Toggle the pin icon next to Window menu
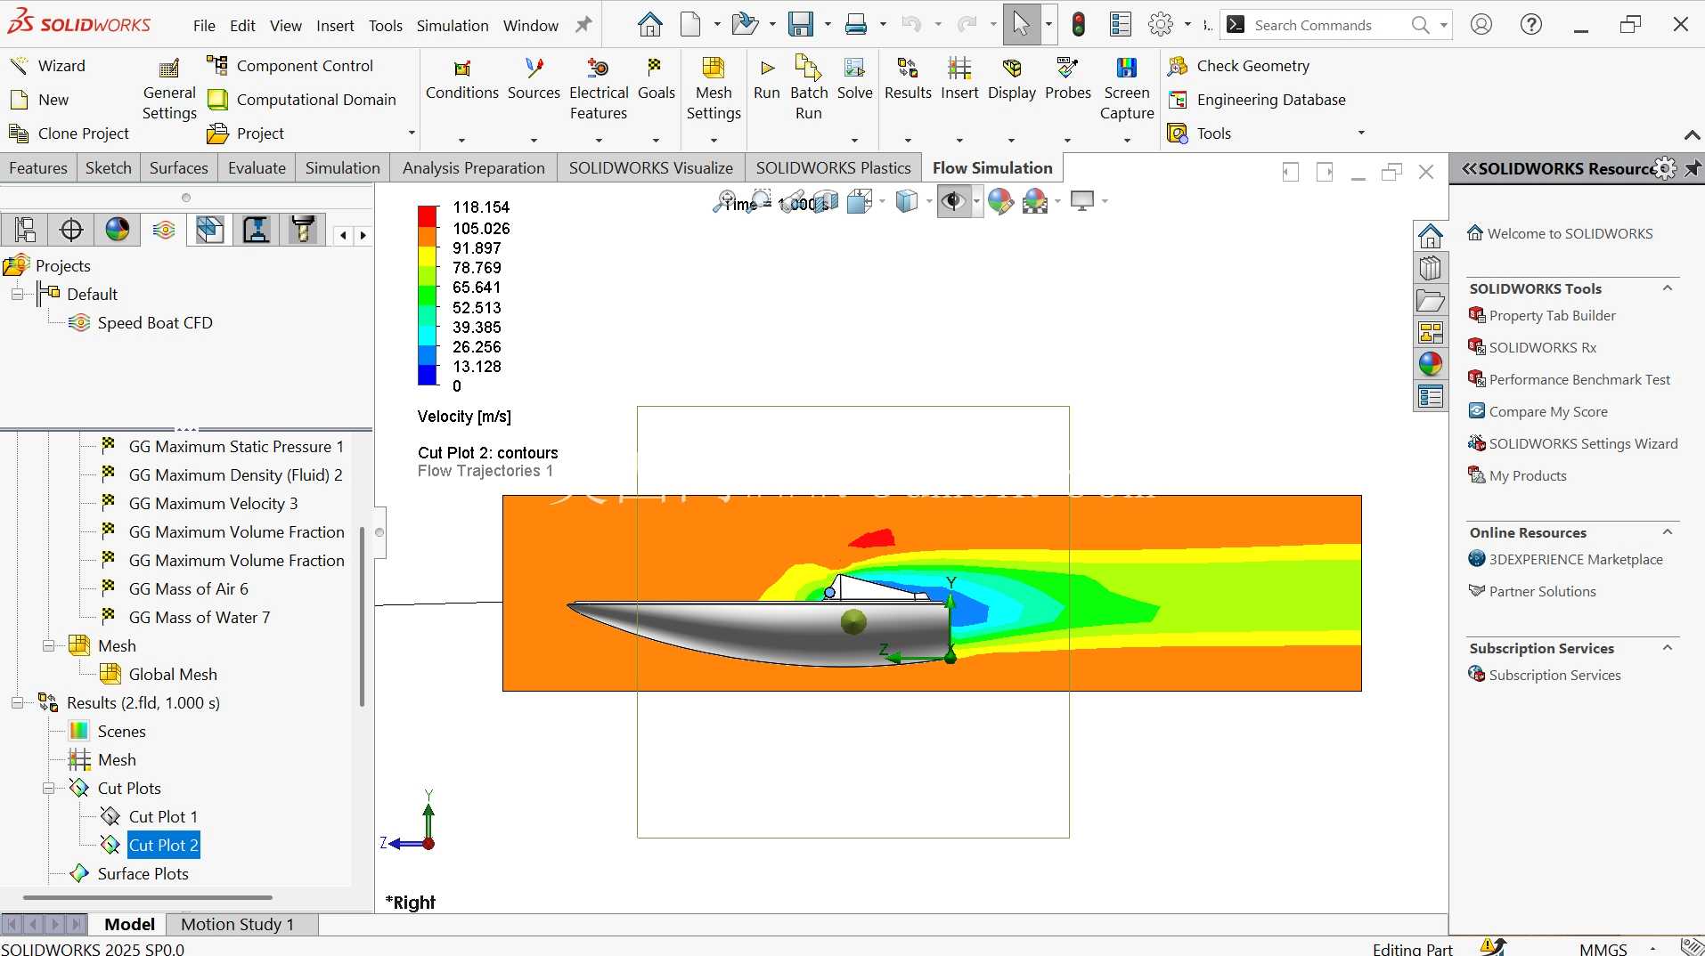 click(x=583, y=25)
